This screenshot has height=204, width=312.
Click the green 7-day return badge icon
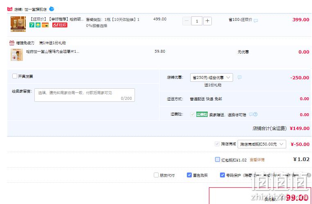click(32, 25)
